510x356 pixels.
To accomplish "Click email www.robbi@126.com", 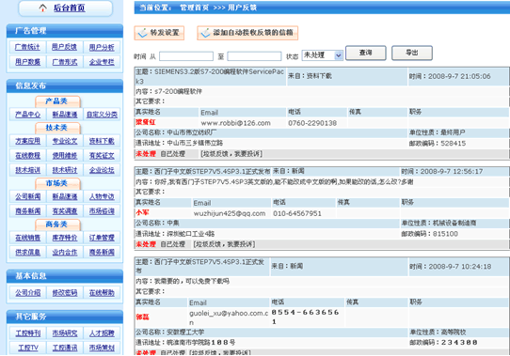I will [236, 123].
